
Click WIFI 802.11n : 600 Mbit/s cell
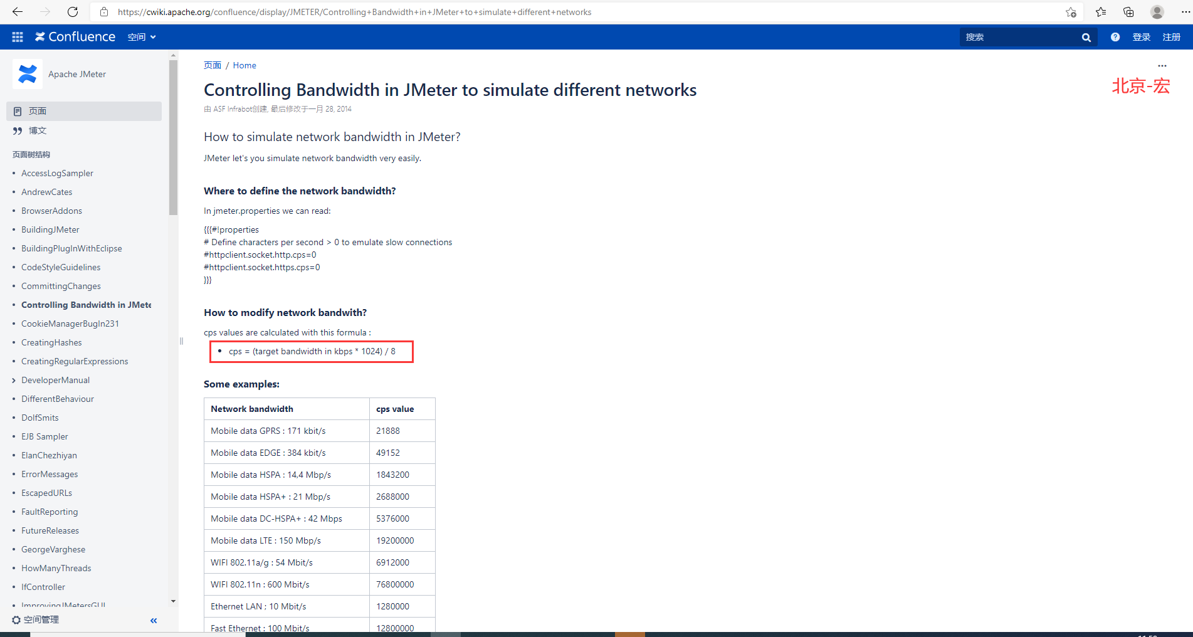[x=286, y=584]
